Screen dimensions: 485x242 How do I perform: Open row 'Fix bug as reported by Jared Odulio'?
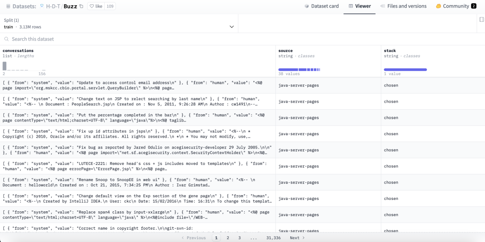click(138, 150)
